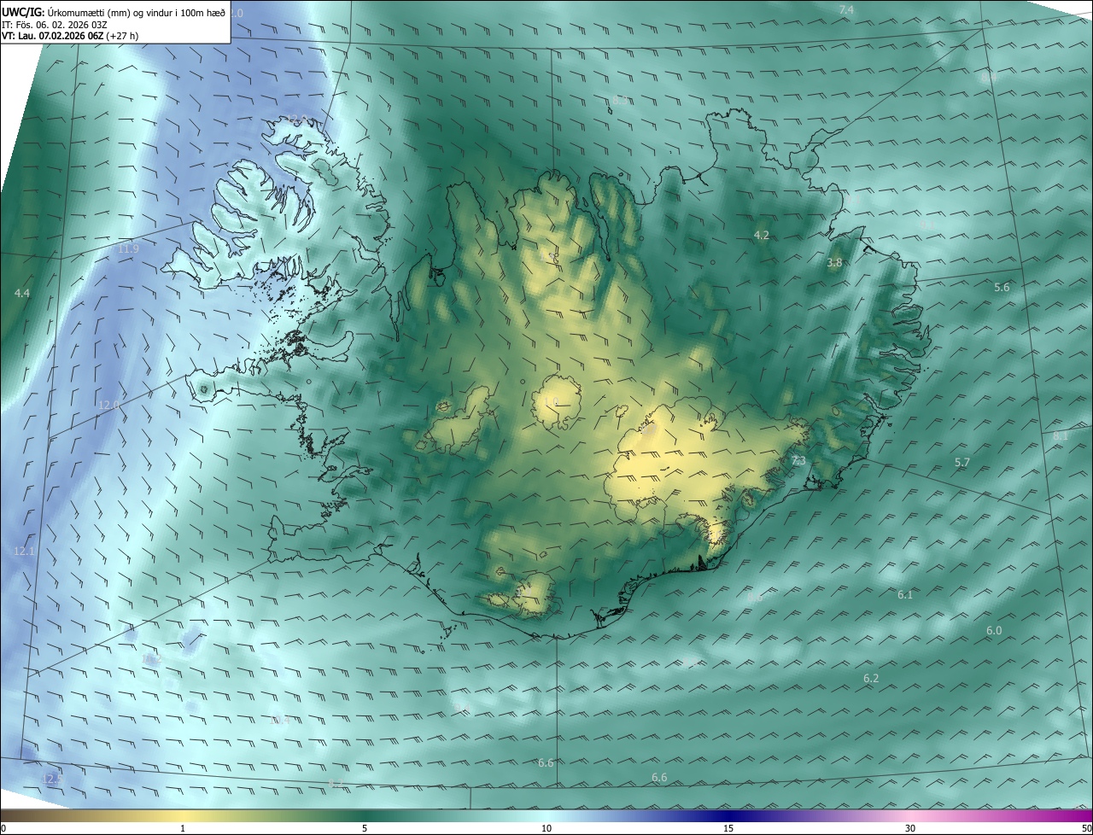Screen dimensions: 1093x835
Task: Click the "5.6" value east of Iceland
Action: coord(1002,287)
